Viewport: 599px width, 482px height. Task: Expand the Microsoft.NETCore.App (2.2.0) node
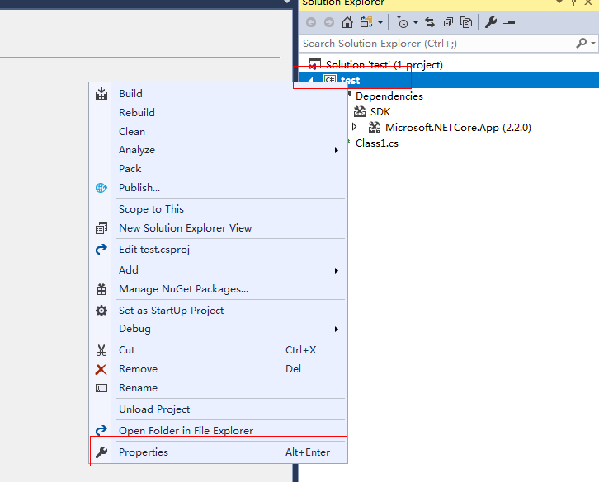(x=354, y=127)
